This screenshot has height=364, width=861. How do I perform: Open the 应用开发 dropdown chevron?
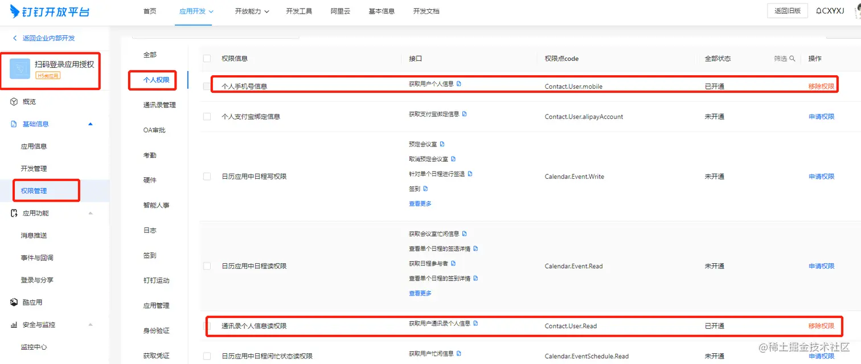(211, 11)
